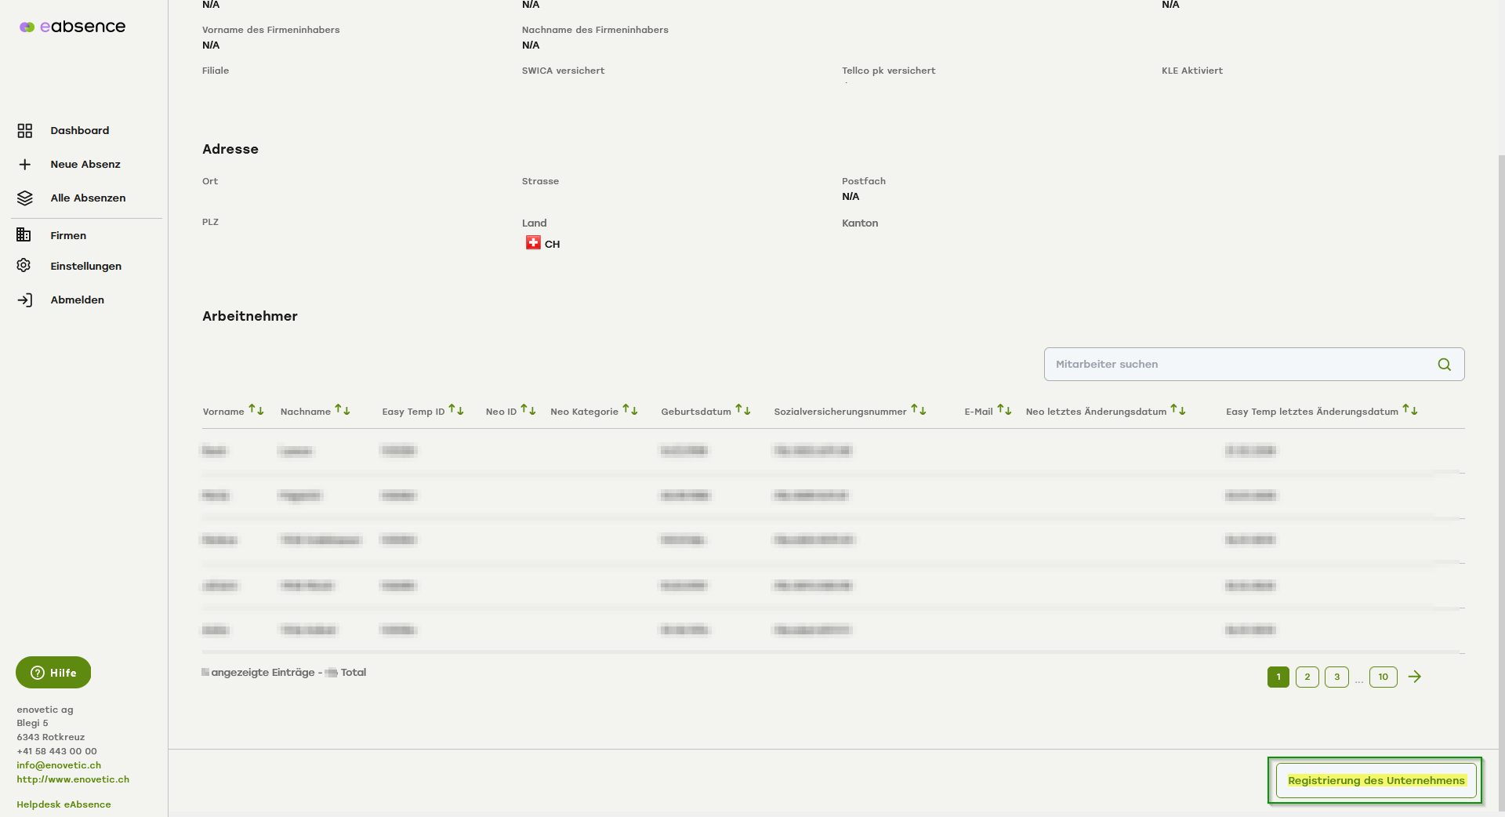
Task: Jump to page 2 of results
Action: pos(1307,677)
